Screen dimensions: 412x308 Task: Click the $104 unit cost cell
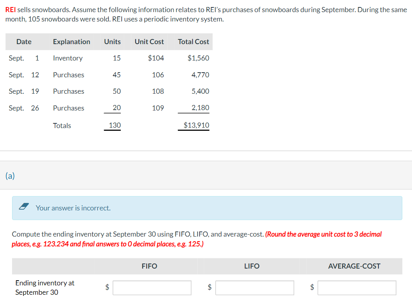[156, 58]
